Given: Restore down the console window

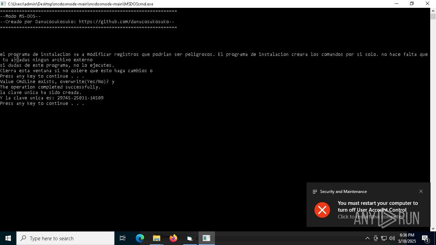Looking at the screenshot, I should 412,4.
